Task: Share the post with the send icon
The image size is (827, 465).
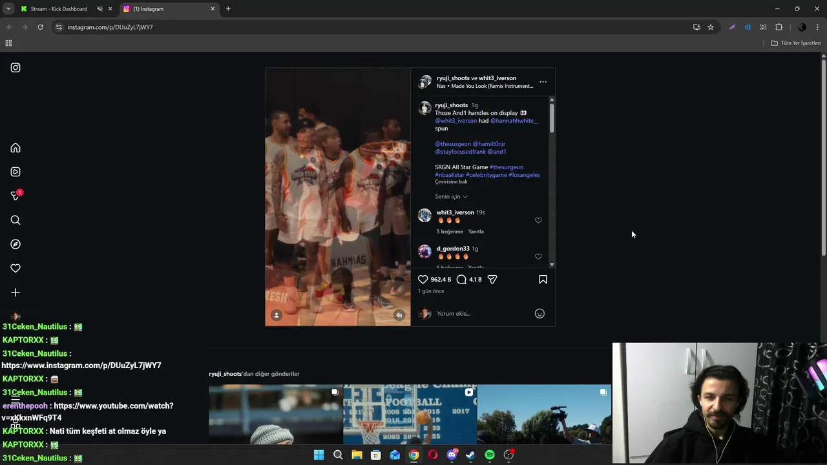Action: (492, 280)
